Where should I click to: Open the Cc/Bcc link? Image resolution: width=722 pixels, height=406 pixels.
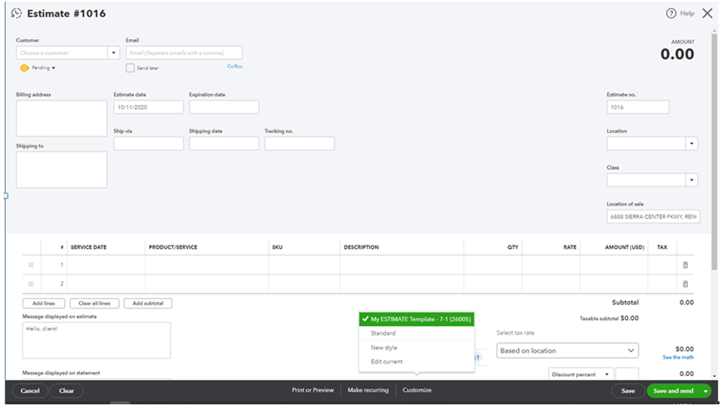(235, 67)
